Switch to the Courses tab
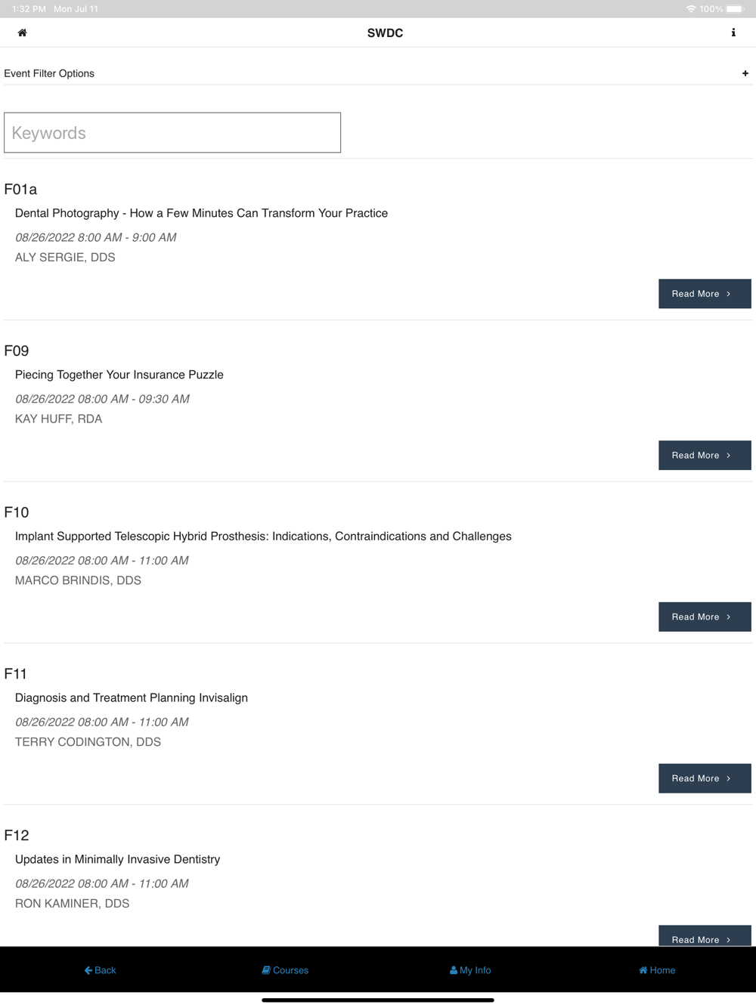 [x=286, y=970]
